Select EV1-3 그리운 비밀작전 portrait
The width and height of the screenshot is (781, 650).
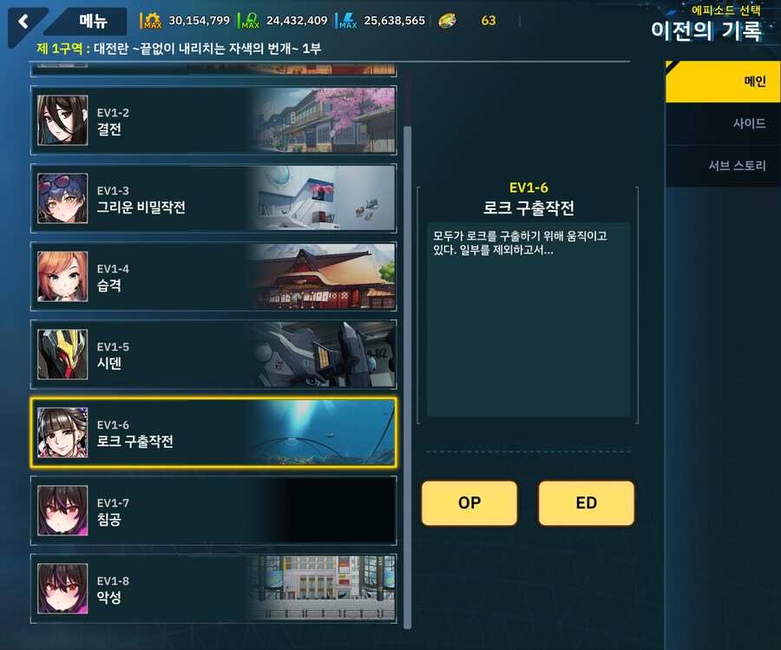(62, 199)
